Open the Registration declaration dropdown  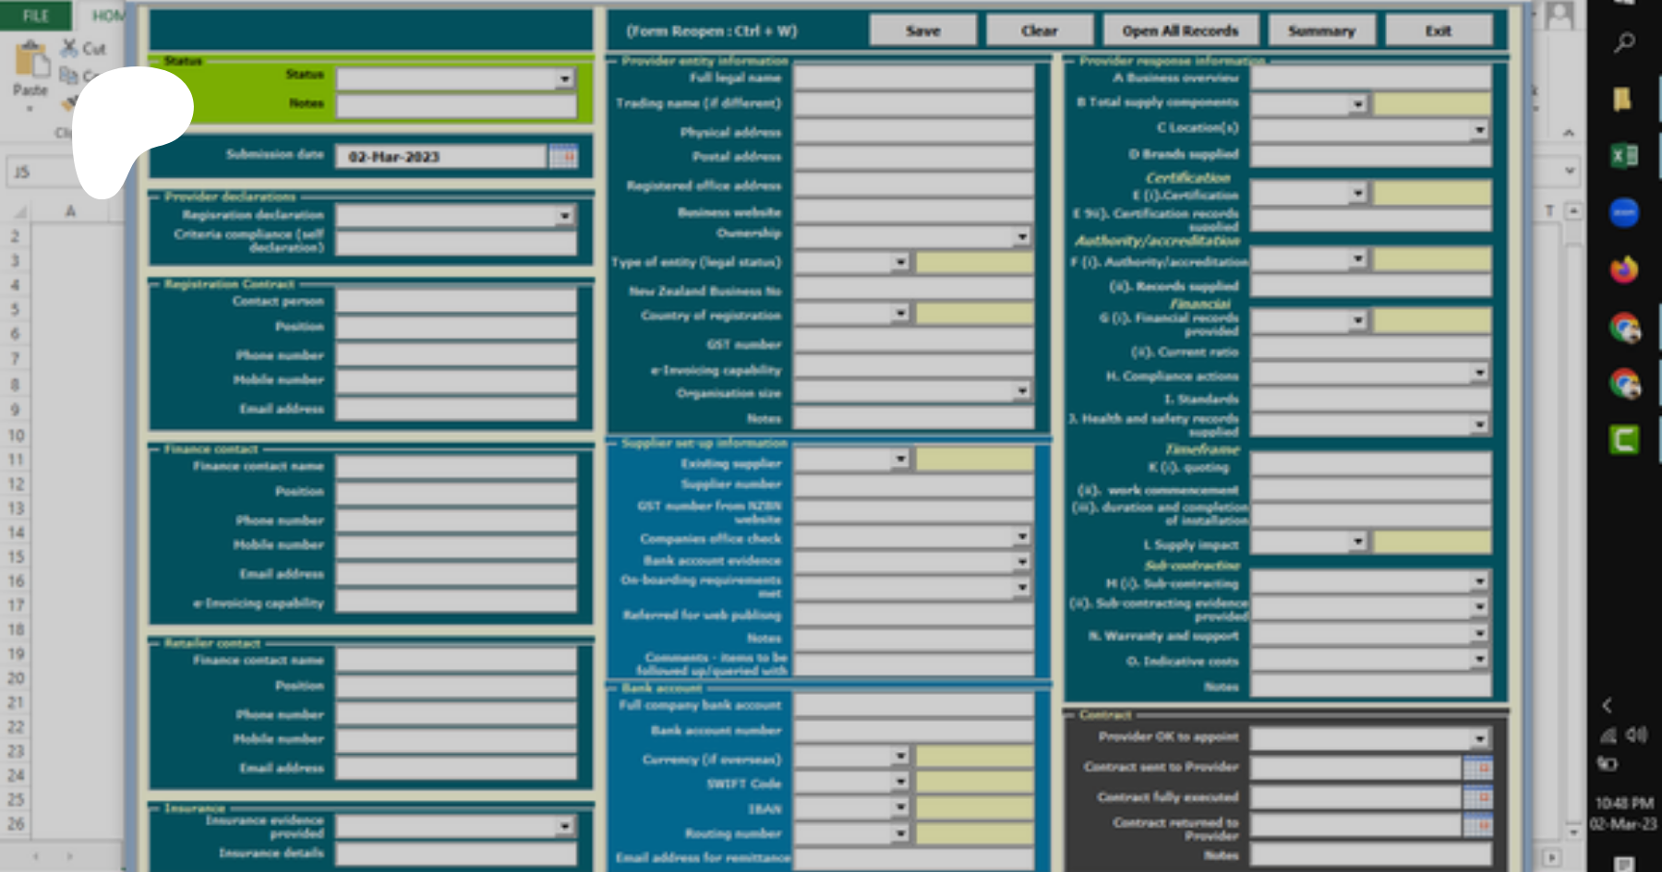565,216
